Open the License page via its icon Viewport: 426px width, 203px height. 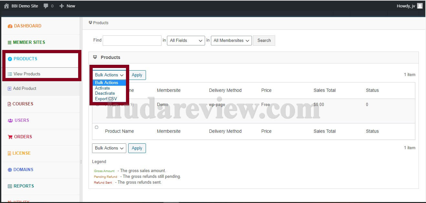pos(10,153)
